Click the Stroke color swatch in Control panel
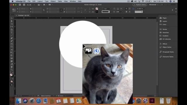Image resolution: width=187 pixels, height=105 pixels. coord(97,12)
